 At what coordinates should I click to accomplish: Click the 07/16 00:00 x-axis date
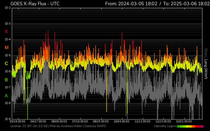click(80, 122)
